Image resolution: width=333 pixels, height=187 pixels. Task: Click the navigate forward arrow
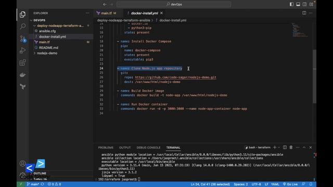point(112,4)
